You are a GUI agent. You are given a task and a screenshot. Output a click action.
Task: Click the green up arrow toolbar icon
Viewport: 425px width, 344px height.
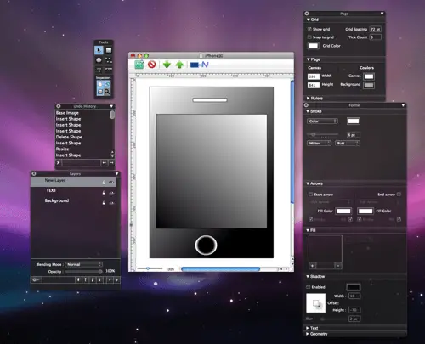point(179,65)
